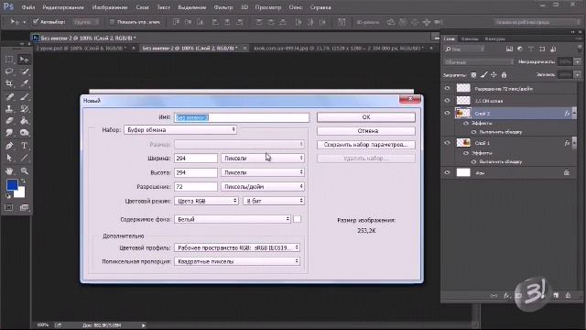Viewport: 586px width, 330px height.
Task: Open the Разрешение units dropdown
Action: (x=263, y=186)
